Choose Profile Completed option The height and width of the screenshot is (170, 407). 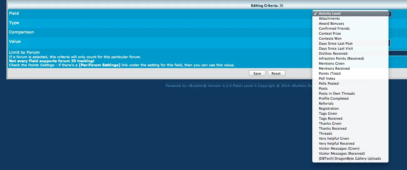click(350, 98)
